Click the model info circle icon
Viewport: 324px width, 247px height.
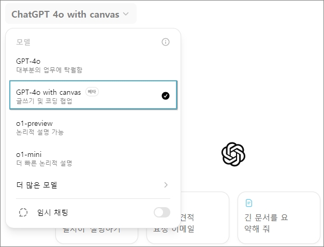(166, 42)
